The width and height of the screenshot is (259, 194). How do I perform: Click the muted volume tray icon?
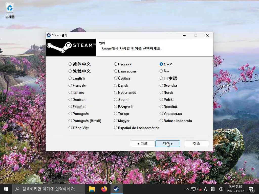pyautogui.click(x=199, y=189)
